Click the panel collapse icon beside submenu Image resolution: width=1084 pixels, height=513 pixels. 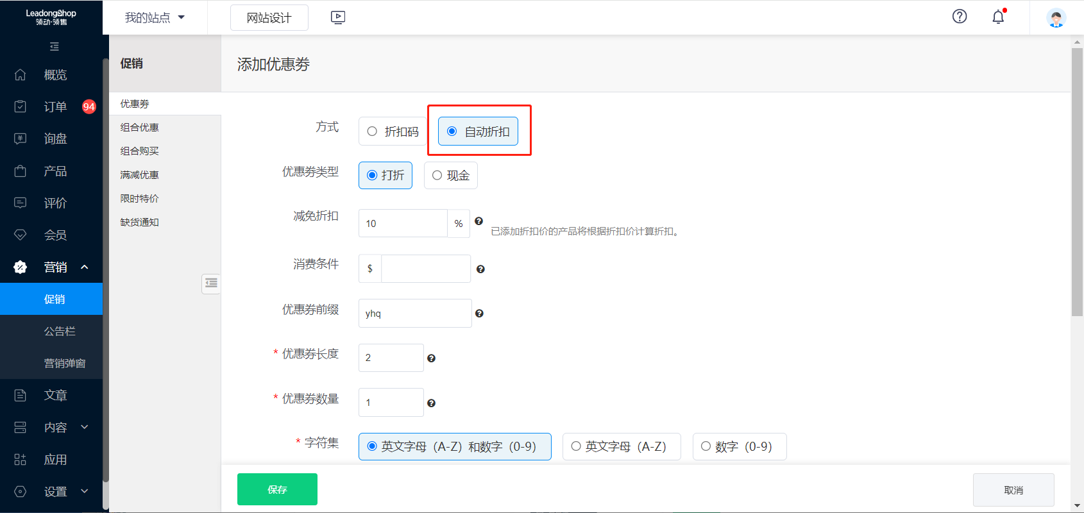tap(211, 283)
